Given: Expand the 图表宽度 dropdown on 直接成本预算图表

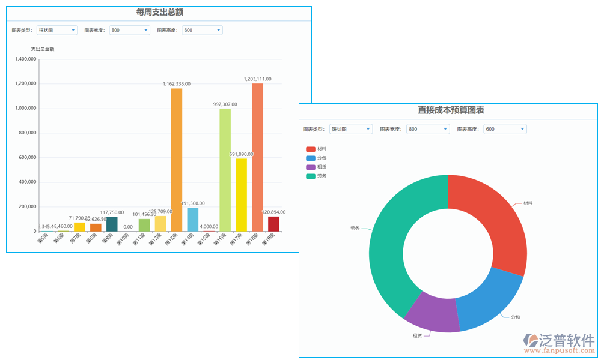Looking at the screenshot, I should pyautogui.click(x=427, y=129).
